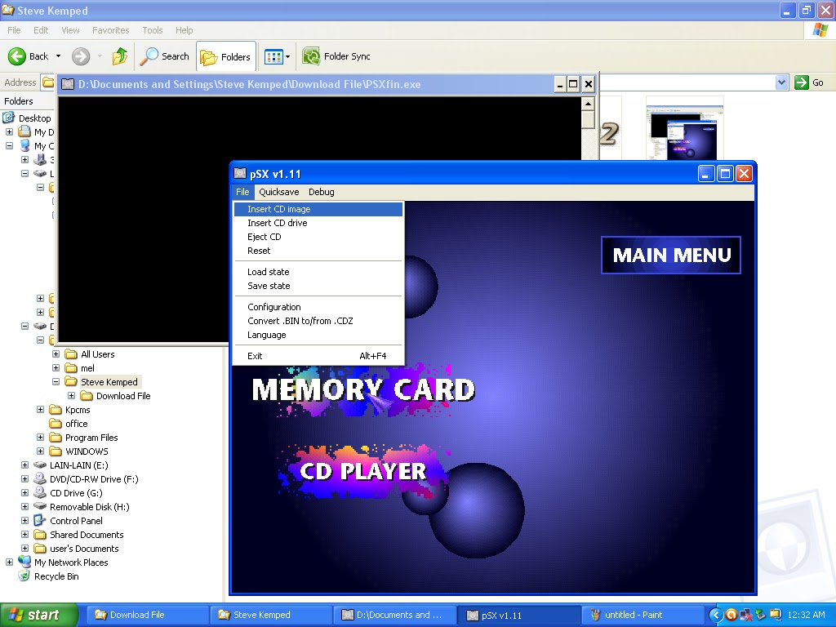Expand the WINDOWS folder
This screenshot has height=627, width=836.
[41, 451]
